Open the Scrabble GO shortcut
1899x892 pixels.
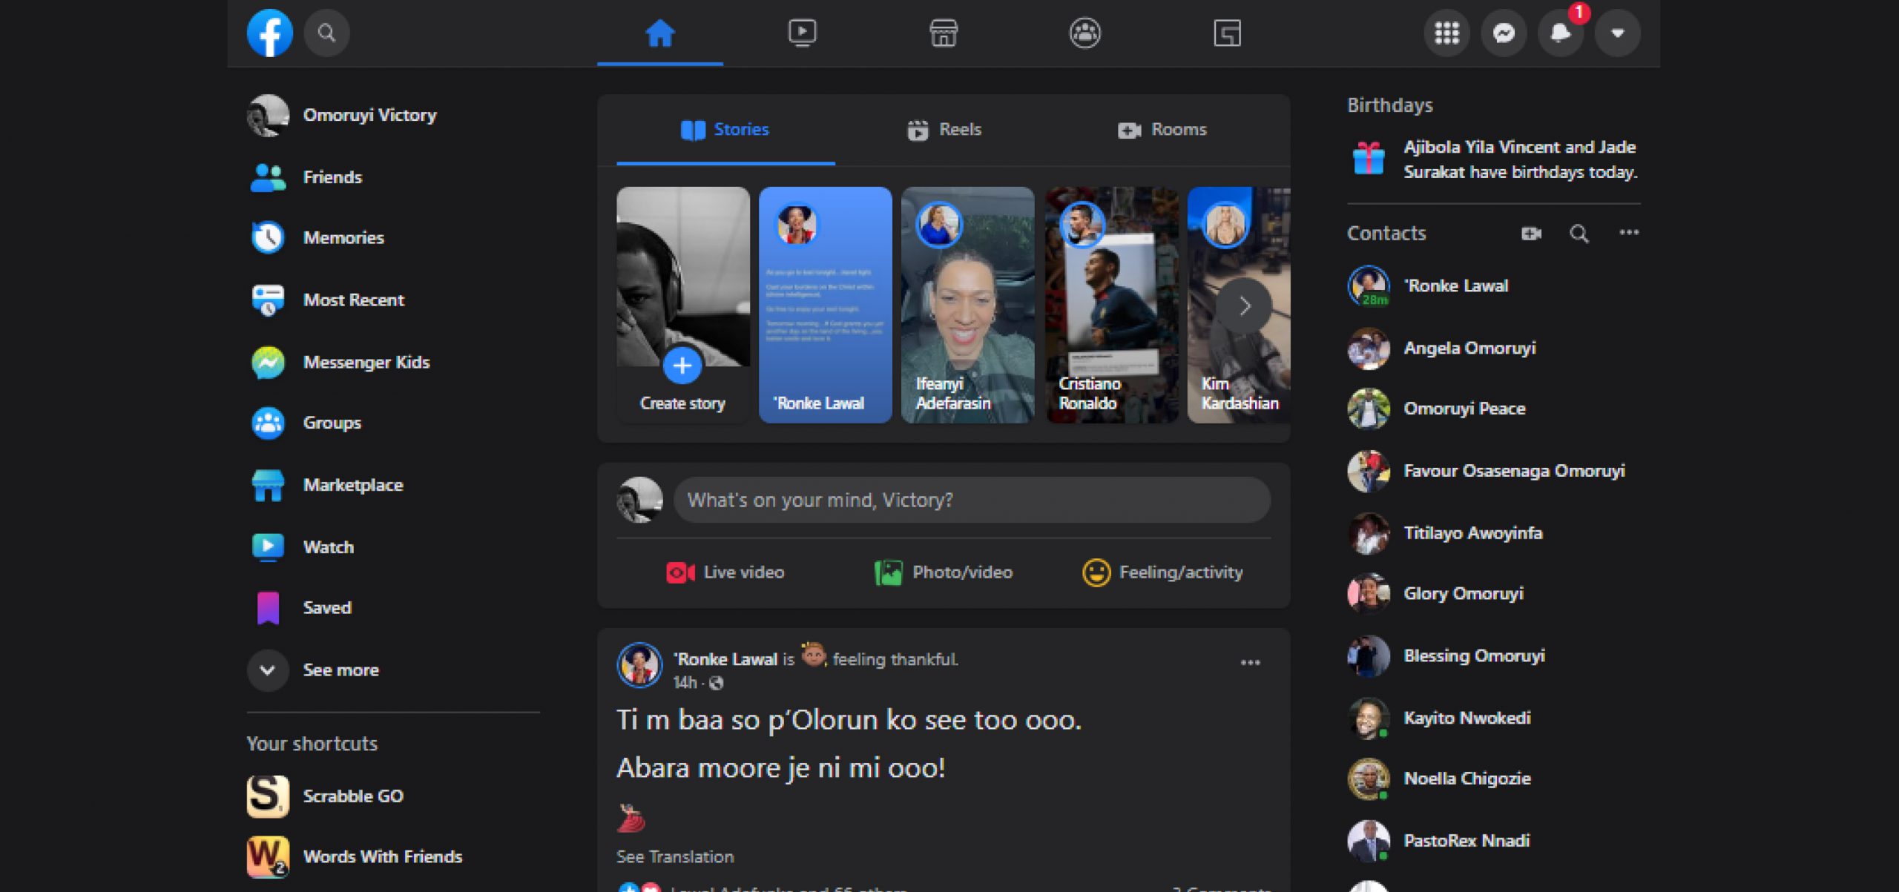coord(393,796)
